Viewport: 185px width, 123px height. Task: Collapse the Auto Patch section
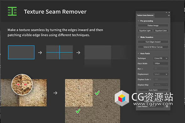(139, 54)
